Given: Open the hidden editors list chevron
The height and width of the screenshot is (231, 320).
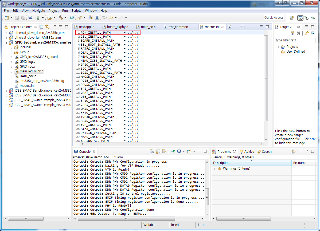Looking at the screenshot, I should [x=243, y=26].
